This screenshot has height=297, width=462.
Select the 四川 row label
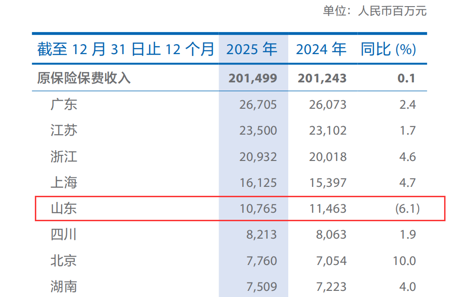(64, 234)
